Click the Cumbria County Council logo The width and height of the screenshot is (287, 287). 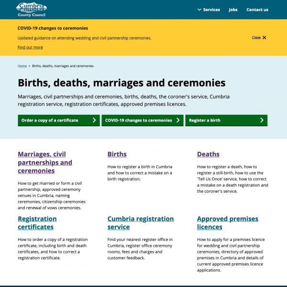[x=32, y=9]
